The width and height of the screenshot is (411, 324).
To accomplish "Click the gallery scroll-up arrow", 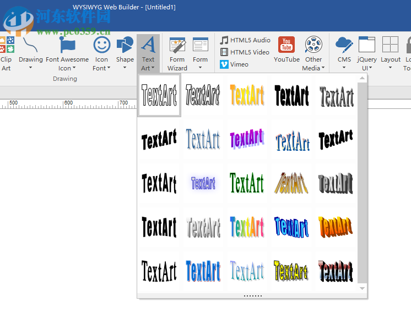I will pos(362,78).
